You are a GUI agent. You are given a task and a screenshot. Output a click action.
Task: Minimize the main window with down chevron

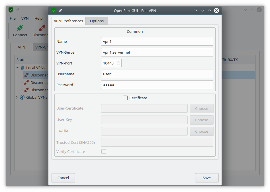(x=246, y=10)
